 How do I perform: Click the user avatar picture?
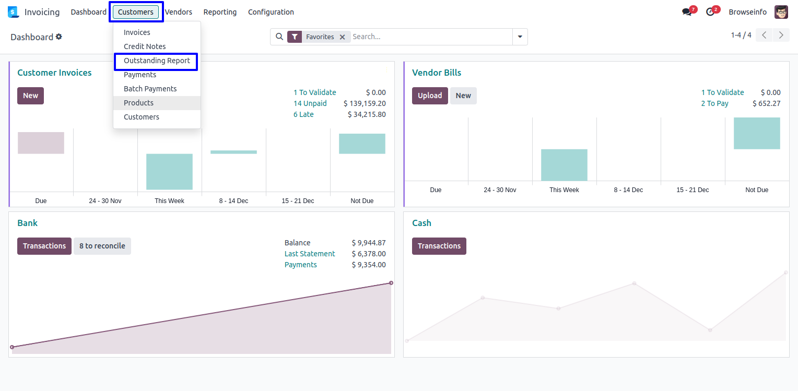(x=781, y=12)
